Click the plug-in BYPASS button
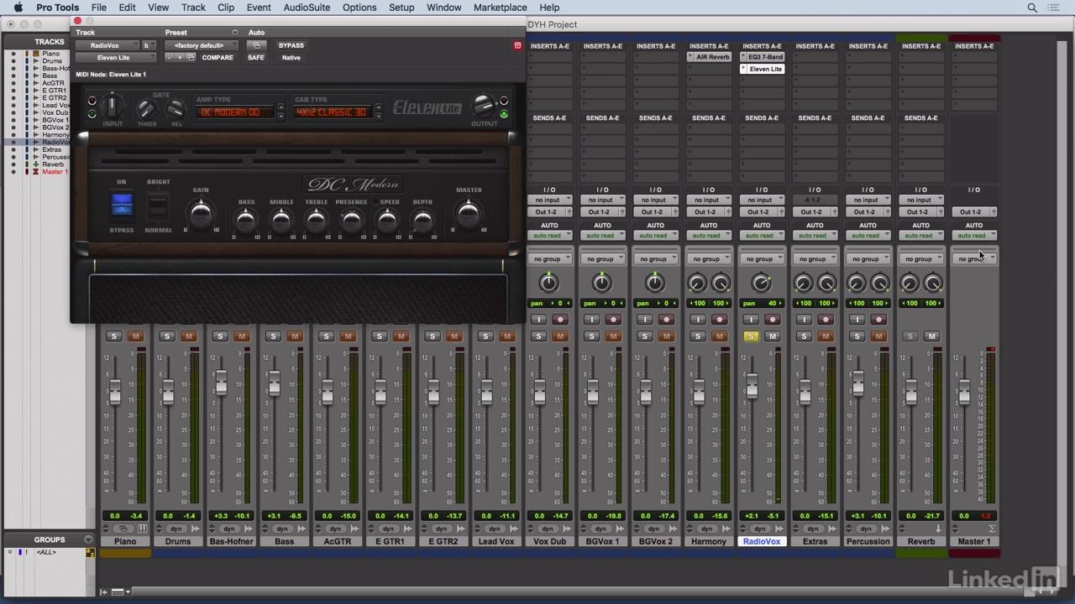Screen dimensions: 1075x604 coord(291,45)
